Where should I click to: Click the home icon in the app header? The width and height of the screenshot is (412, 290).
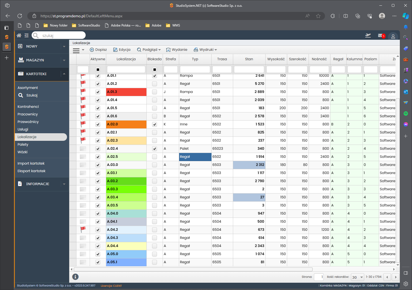19,35
